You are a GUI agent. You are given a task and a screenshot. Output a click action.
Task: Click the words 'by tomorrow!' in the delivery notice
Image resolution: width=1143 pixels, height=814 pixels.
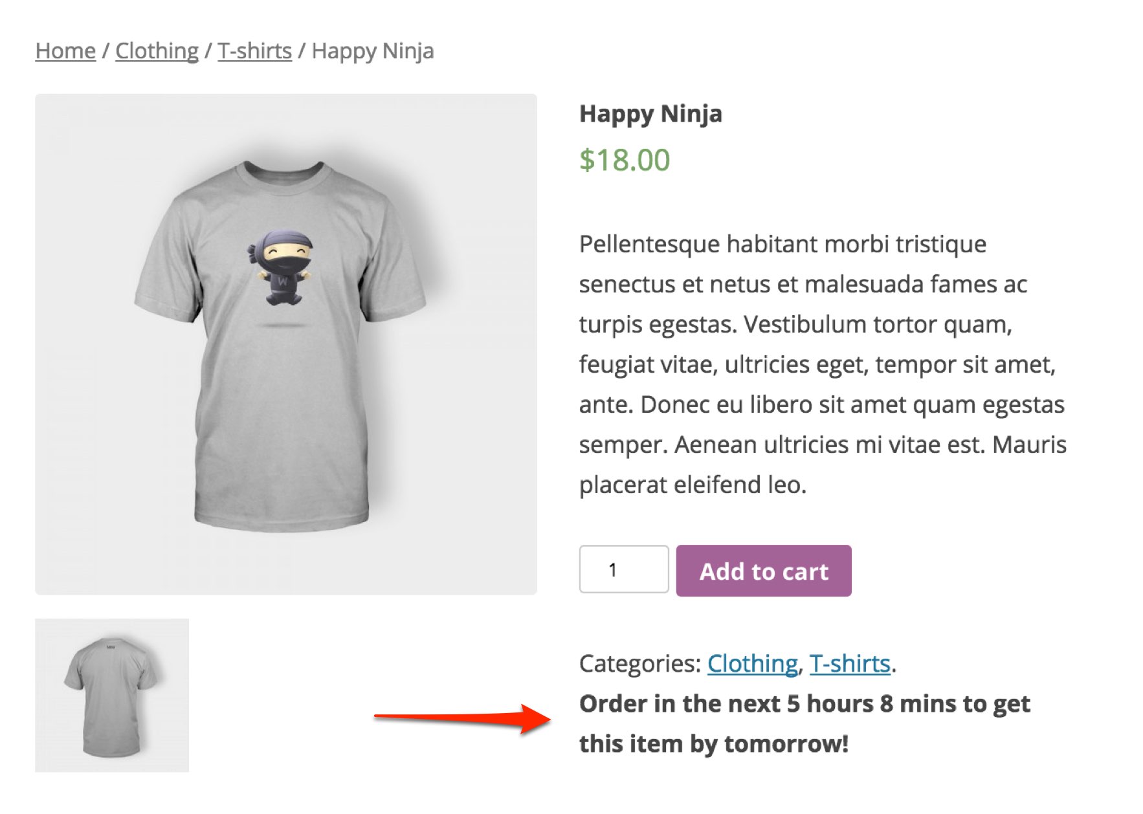(769, 743)
